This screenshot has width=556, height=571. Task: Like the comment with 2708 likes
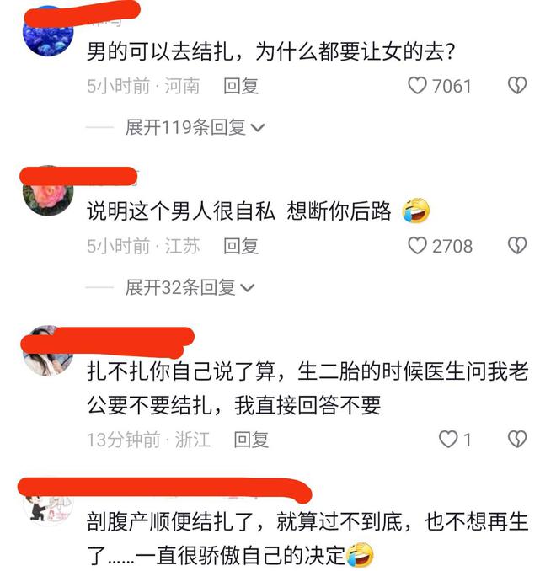pos(417,245)
